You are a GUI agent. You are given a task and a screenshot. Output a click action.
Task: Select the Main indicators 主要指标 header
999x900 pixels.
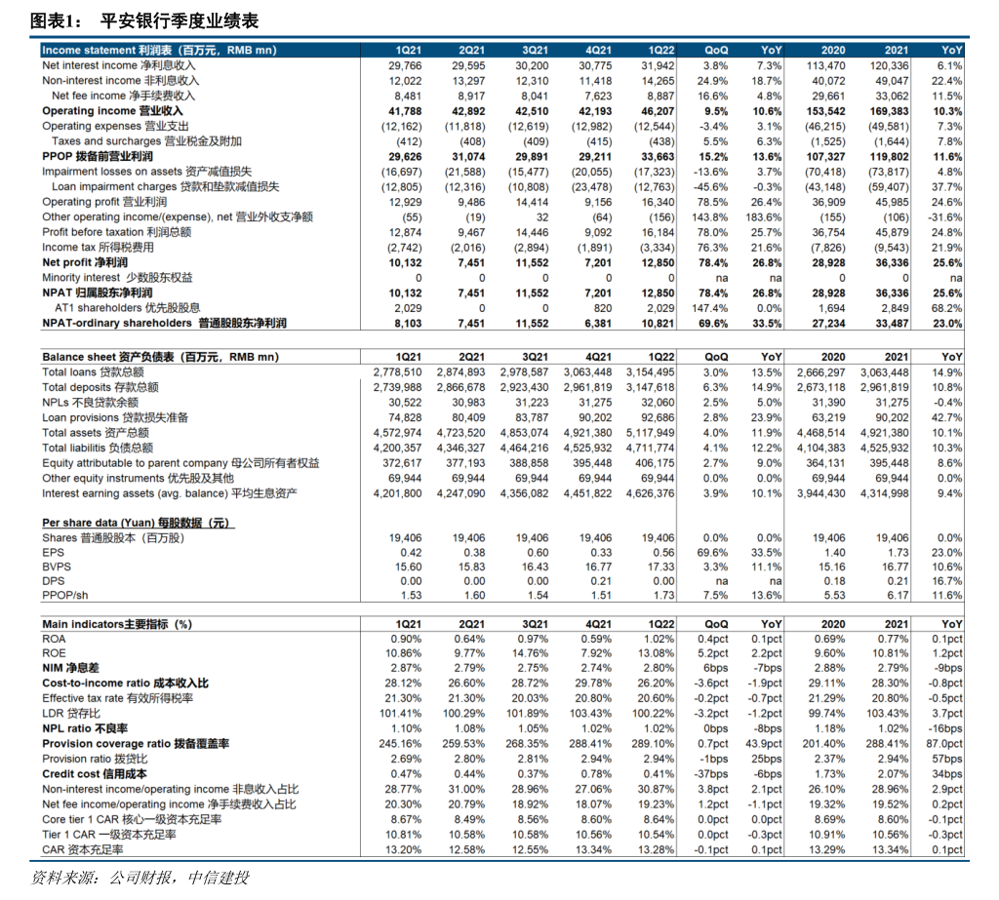(x=117, y=624)
